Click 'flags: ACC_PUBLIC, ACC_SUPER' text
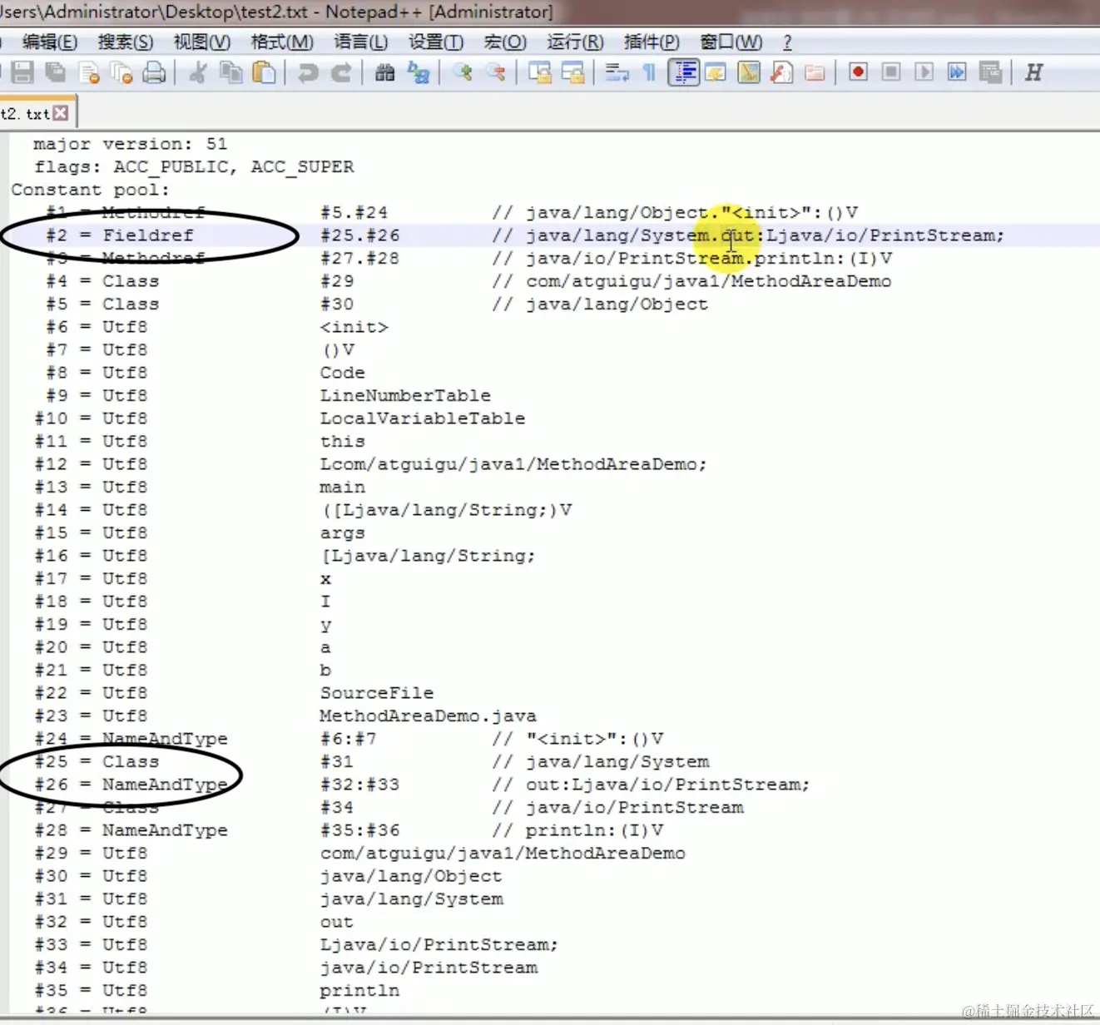This screenshot has width=1100, height=1025. 194,166
